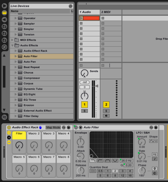Set Quantize Beat to 8

coord(115,175)
